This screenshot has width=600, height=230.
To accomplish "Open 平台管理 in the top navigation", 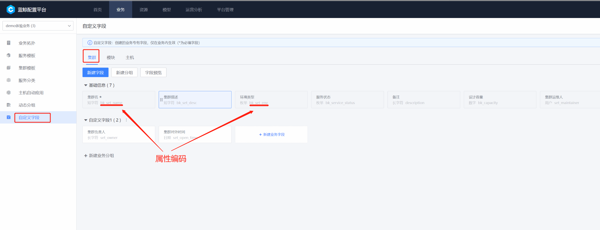I will (x=225, y=9).
